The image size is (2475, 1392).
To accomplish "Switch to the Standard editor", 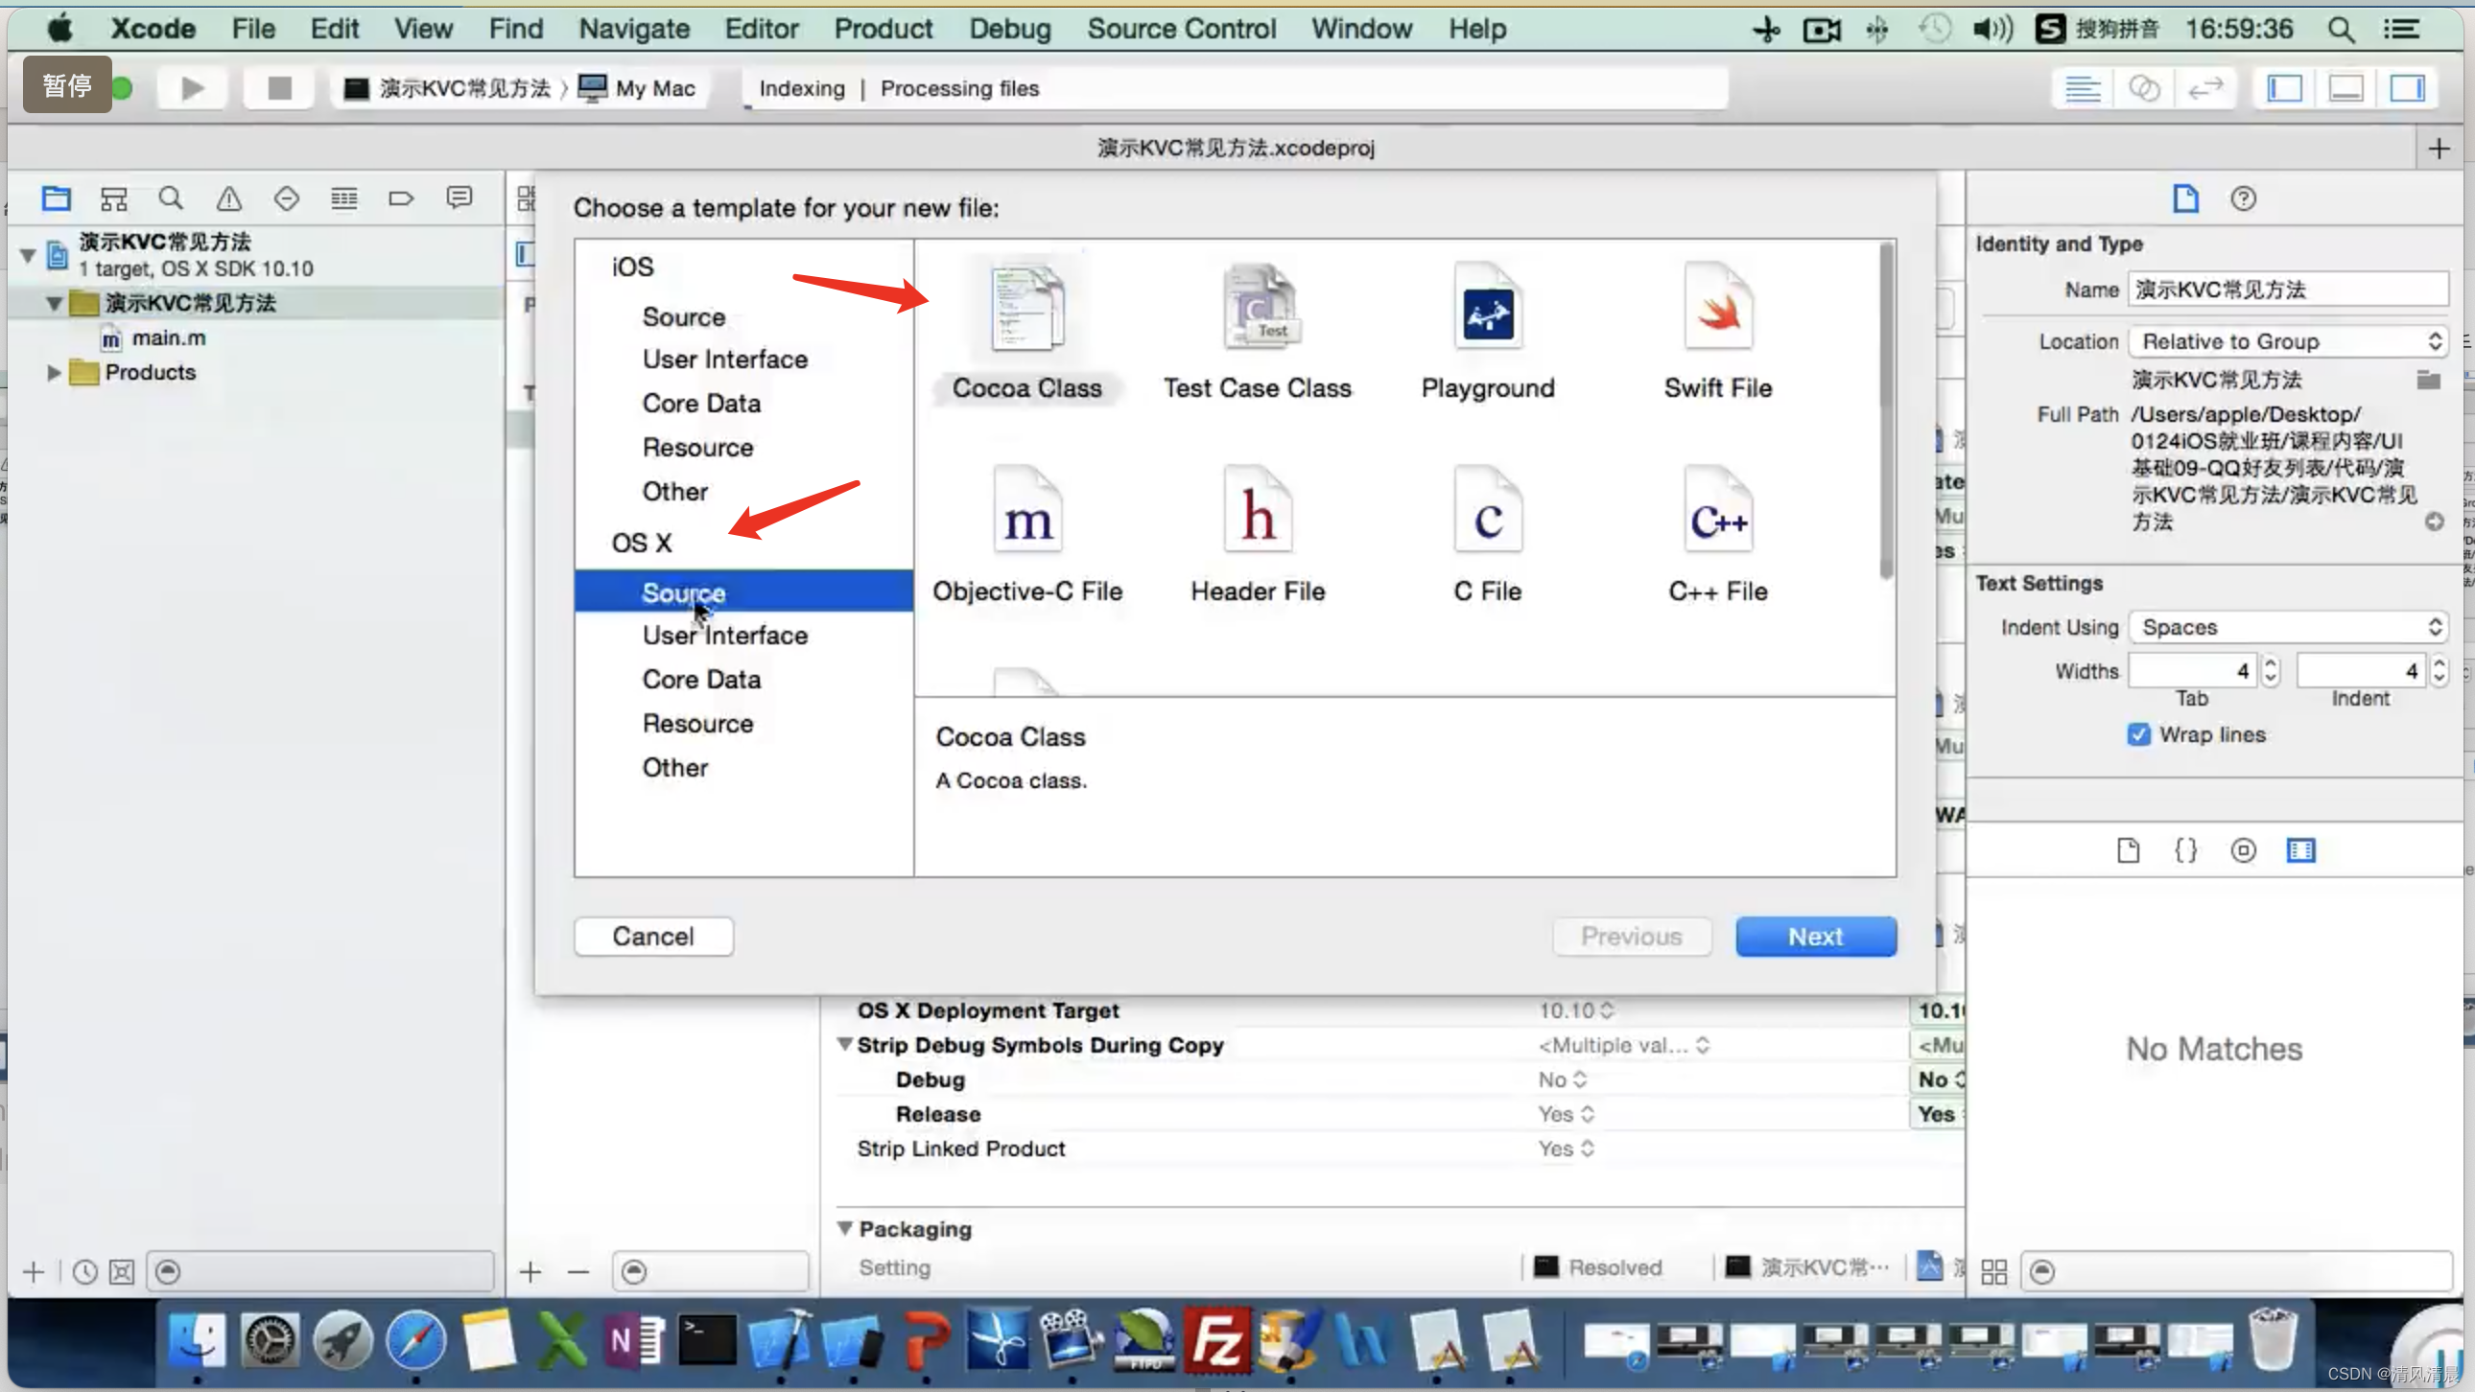I will [x=2082, y=88].
